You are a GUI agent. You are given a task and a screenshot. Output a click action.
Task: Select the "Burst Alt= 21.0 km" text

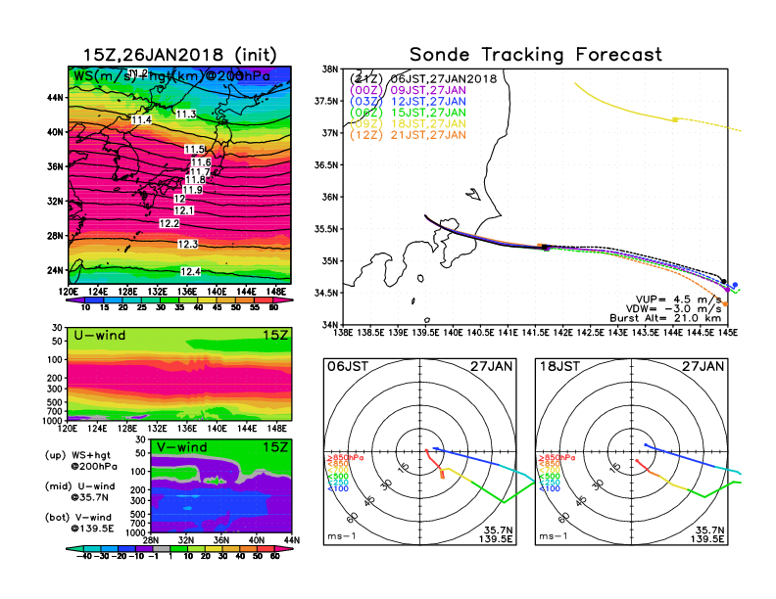[665, 318]
